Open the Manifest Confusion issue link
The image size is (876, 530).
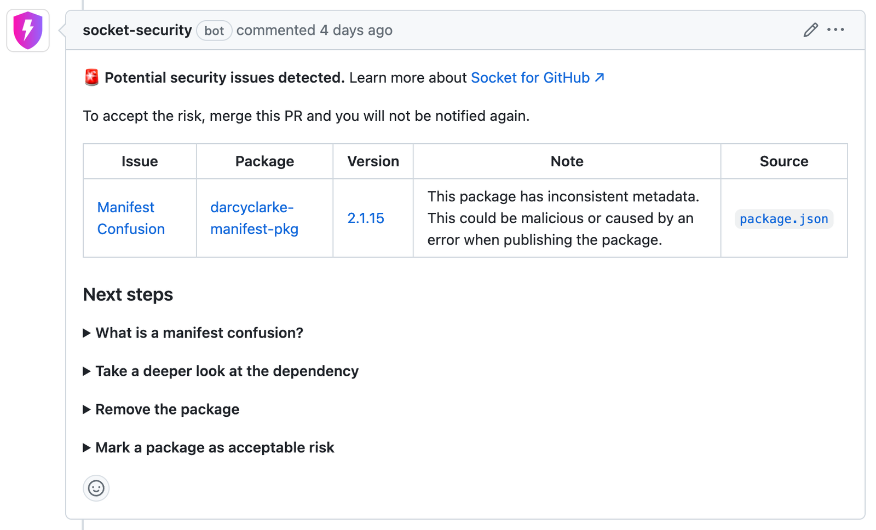[x=131, y=218]
